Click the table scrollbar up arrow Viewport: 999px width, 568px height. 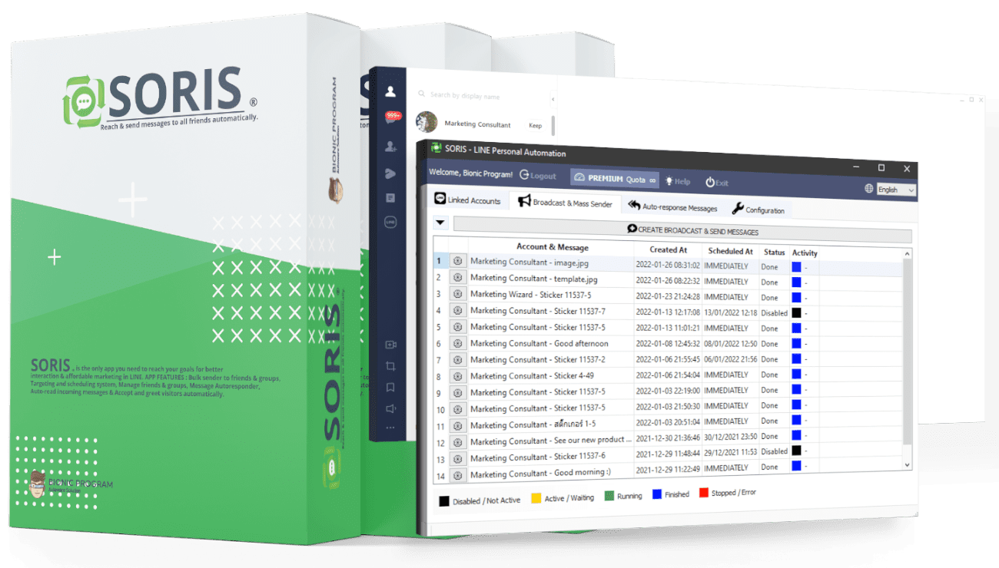tap(907, 254)
